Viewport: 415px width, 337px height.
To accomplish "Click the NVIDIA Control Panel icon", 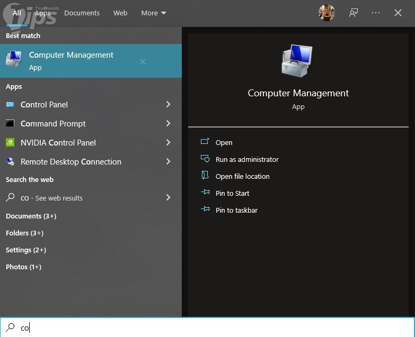I will pyautogui.click(x=10, y=143).
